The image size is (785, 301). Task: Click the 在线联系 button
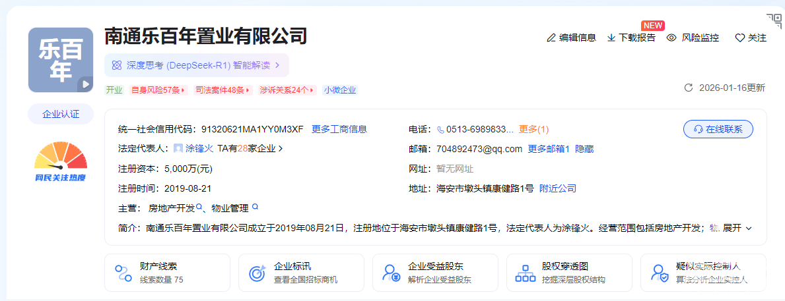pyautogui.click(x=718, y=129)
